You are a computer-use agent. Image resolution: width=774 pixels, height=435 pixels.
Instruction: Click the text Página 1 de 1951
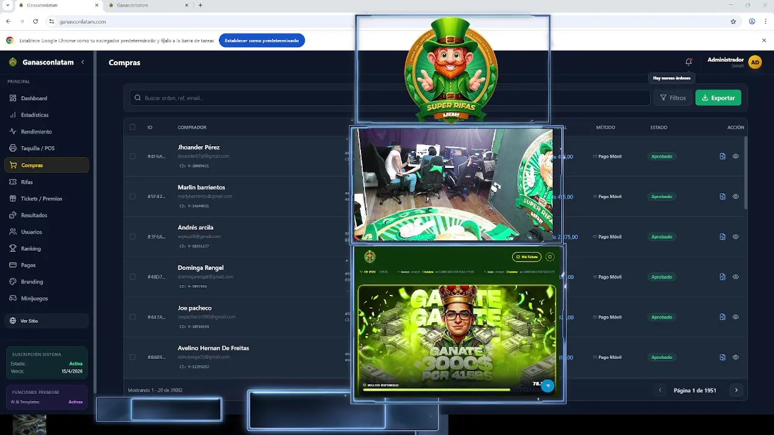pos(695,390)
